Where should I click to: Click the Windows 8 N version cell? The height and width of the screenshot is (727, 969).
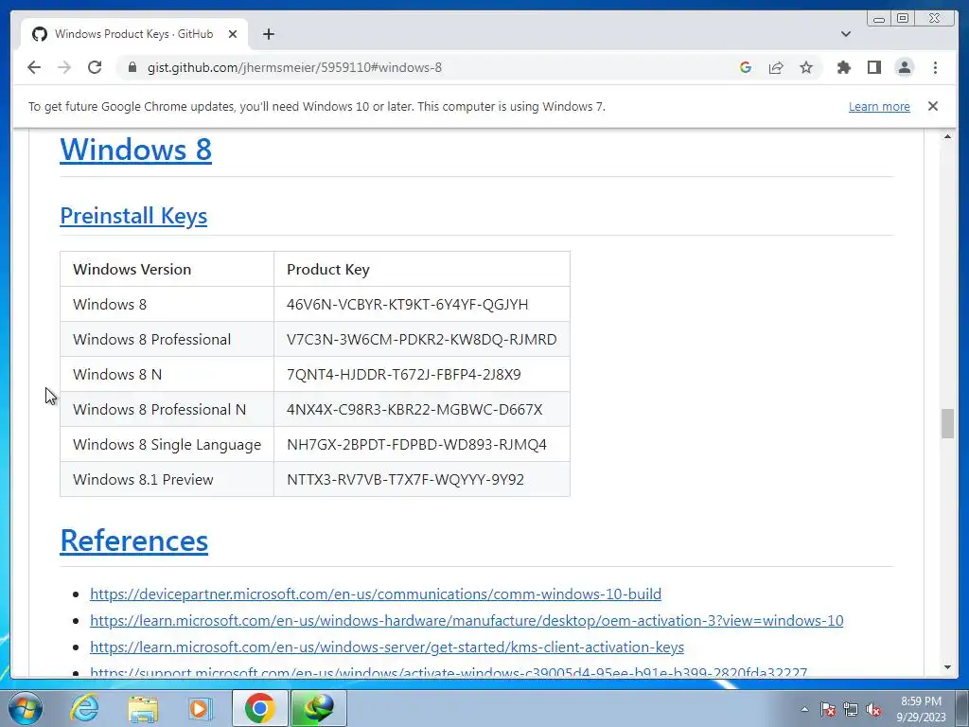click(x=167, y=375)
